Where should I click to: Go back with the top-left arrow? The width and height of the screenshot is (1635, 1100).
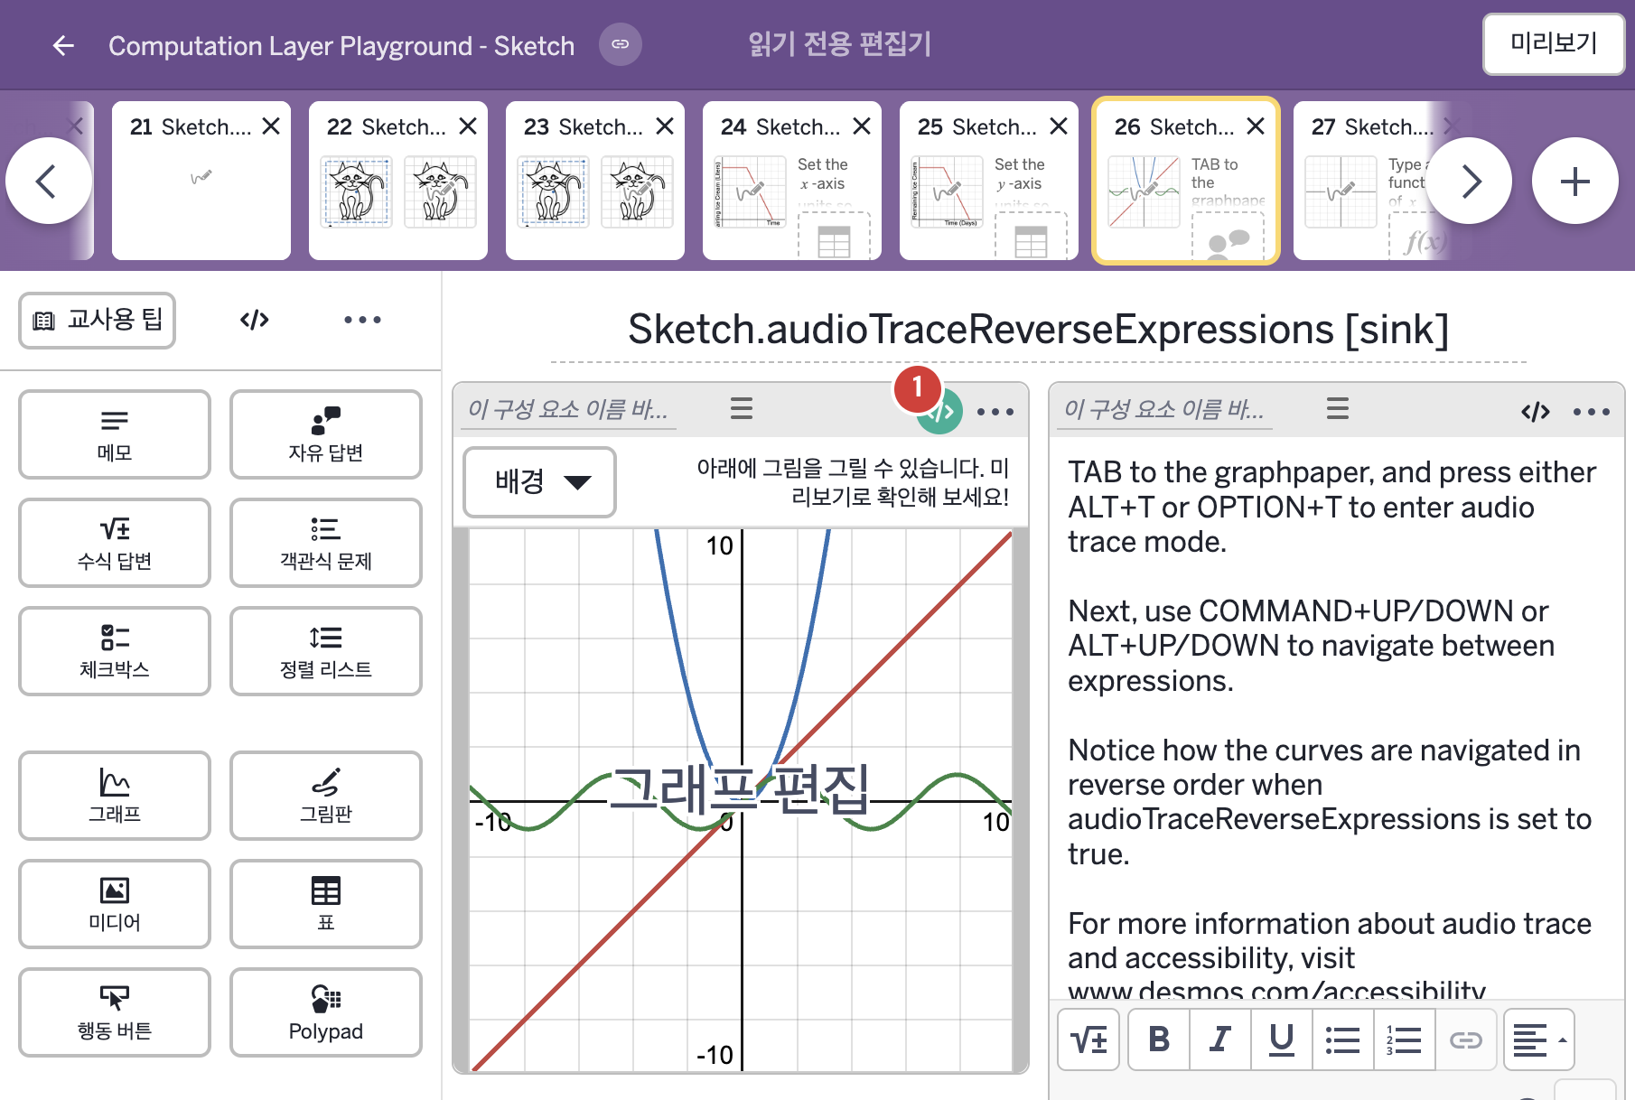[x=63, y=45]
